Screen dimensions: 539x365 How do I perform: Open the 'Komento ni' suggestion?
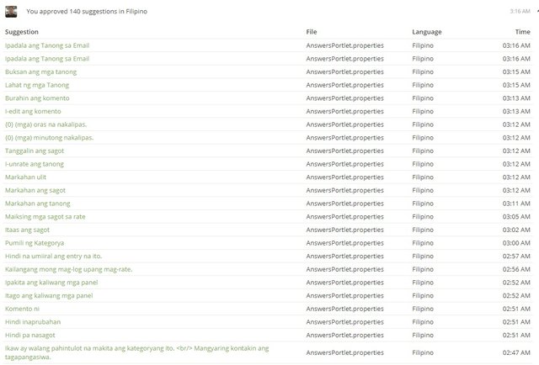pyautogui.click(x=21, y=309)
